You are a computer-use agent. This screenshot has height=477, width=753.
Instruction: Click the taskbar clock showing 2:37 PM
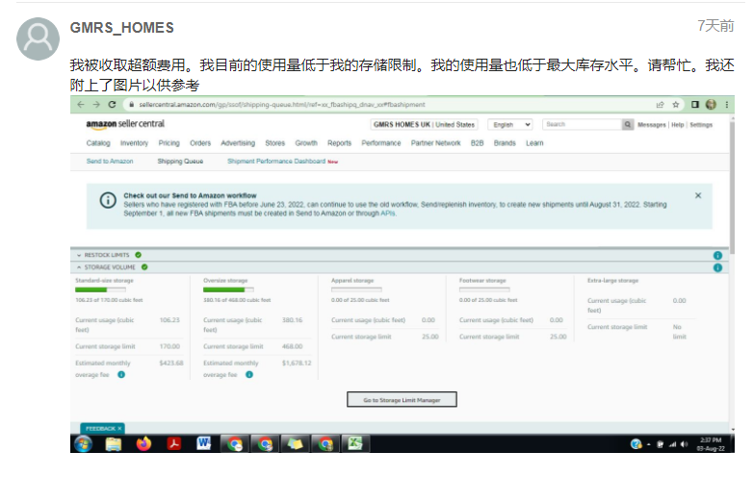coord(711,444)
